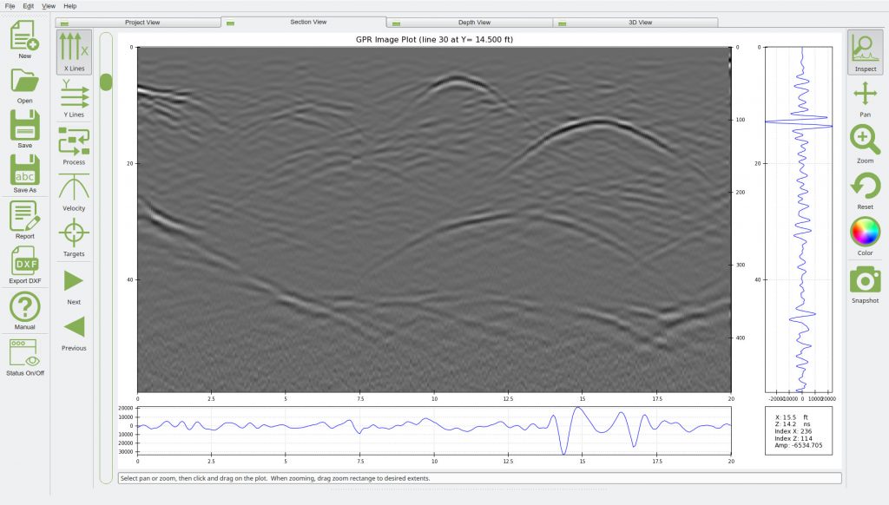Choose the Save As disk icon
The image size is (889, 505).
coord(24,169)
